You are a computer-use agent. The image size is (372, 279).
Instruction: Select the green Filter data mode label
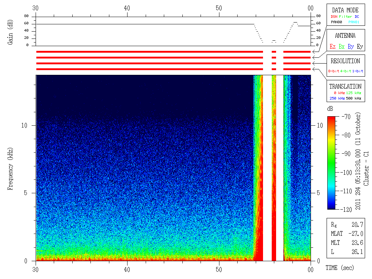pyautogui.click(x=345, y=17)
